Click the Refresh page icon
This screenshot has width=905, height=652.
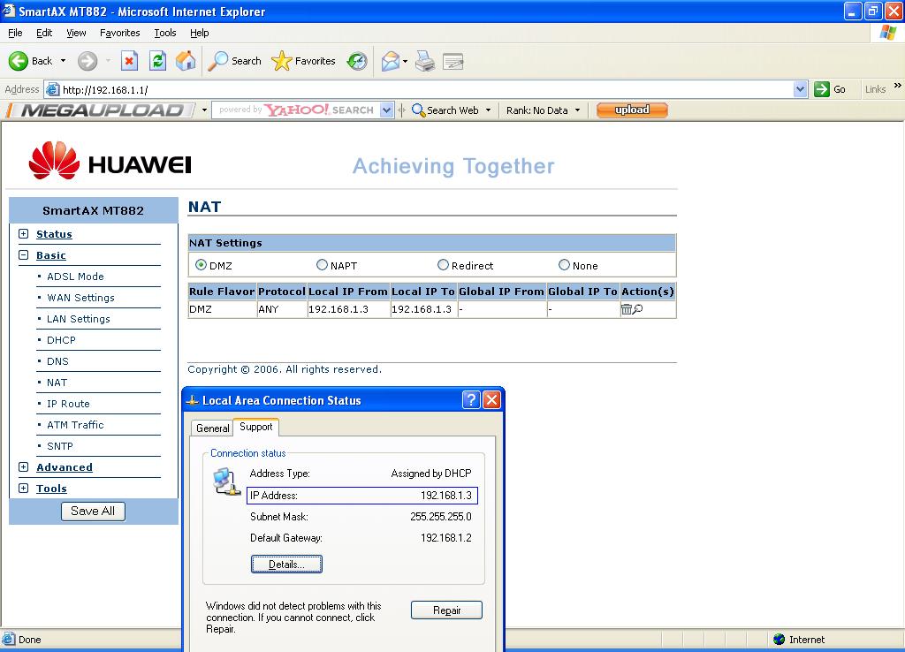[157, 61]
